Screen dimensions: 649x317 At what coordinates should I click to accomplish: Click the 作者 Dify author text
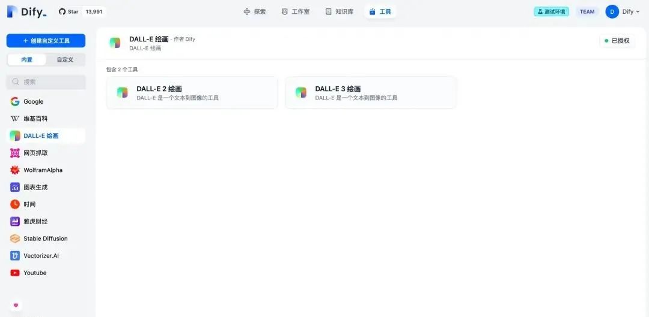184,39
